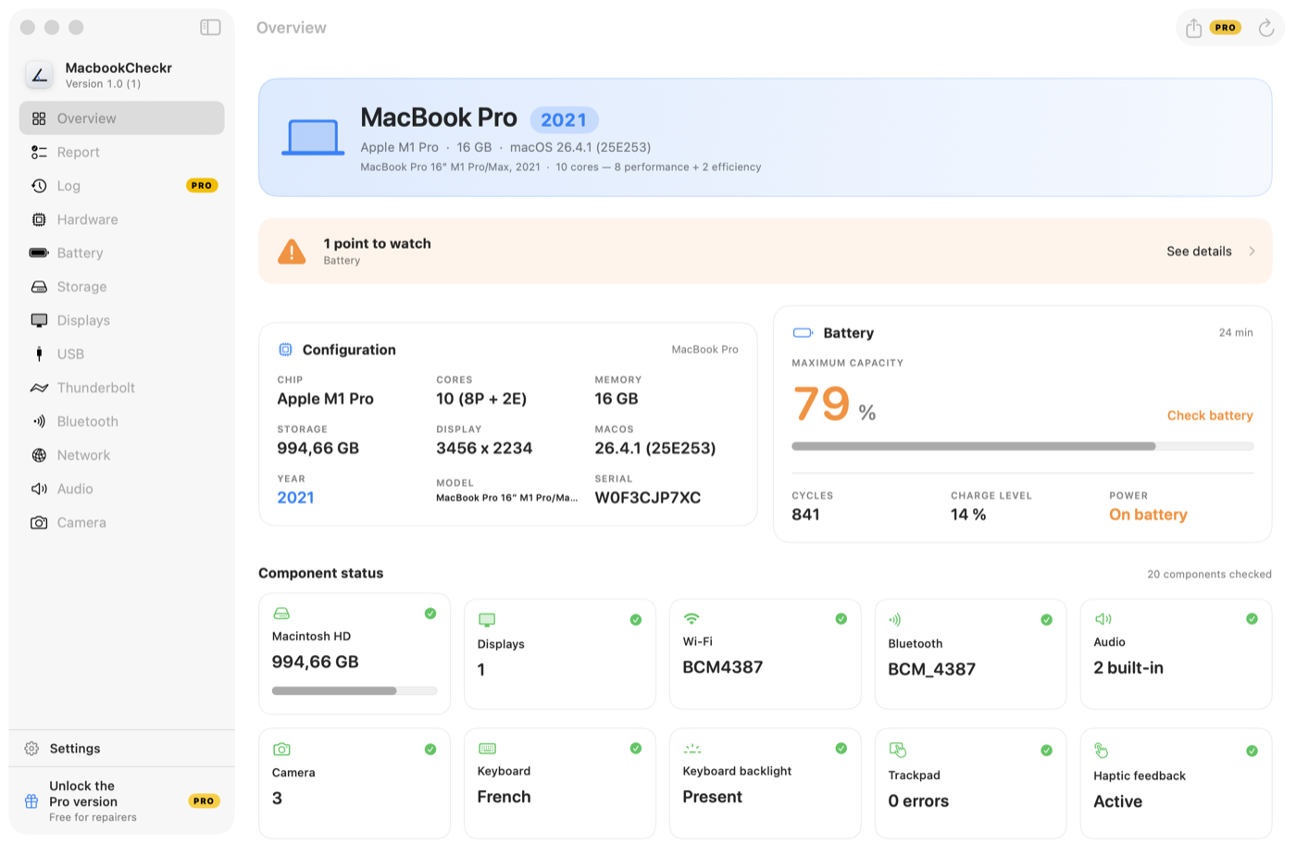Image resolution: width=1296 pixels, height=843 pixels.
Task: Click the Keyboard backlight card icon
Action: [692, 749]
